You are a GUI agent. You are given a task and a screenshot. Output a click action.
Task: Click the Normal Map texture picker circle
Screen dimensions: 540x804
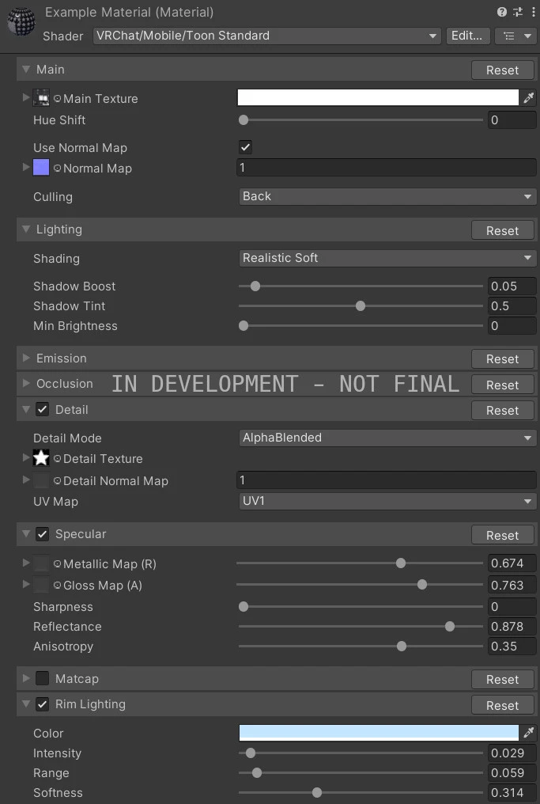click(58, 169)
